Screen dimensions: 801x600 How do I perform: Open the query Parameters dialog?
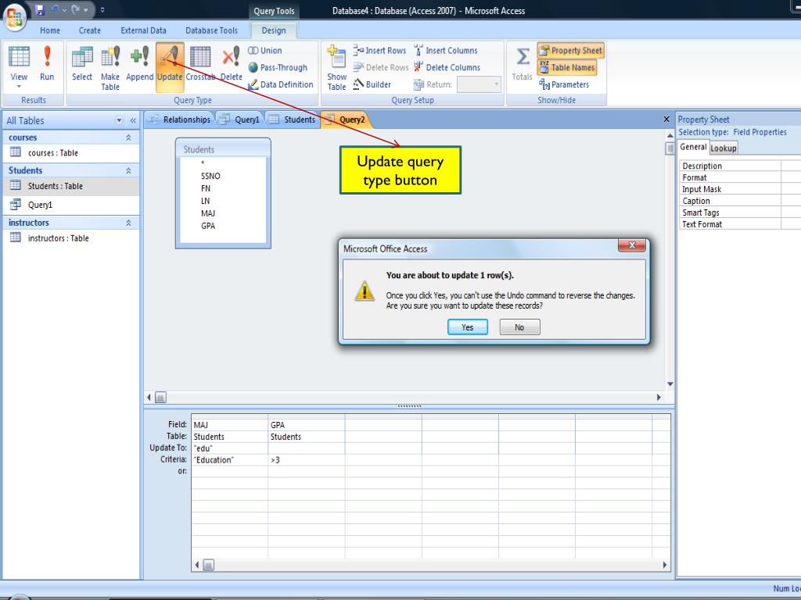564,84
